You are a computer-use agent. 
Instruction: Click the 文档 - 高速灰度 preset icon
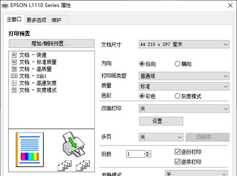[14, 83]
